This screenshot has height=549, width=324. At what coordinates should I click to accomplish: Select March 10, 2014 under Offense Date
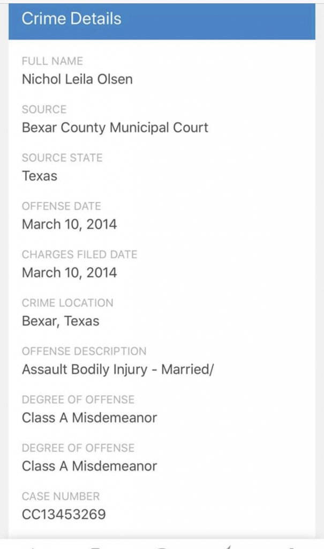69,224
